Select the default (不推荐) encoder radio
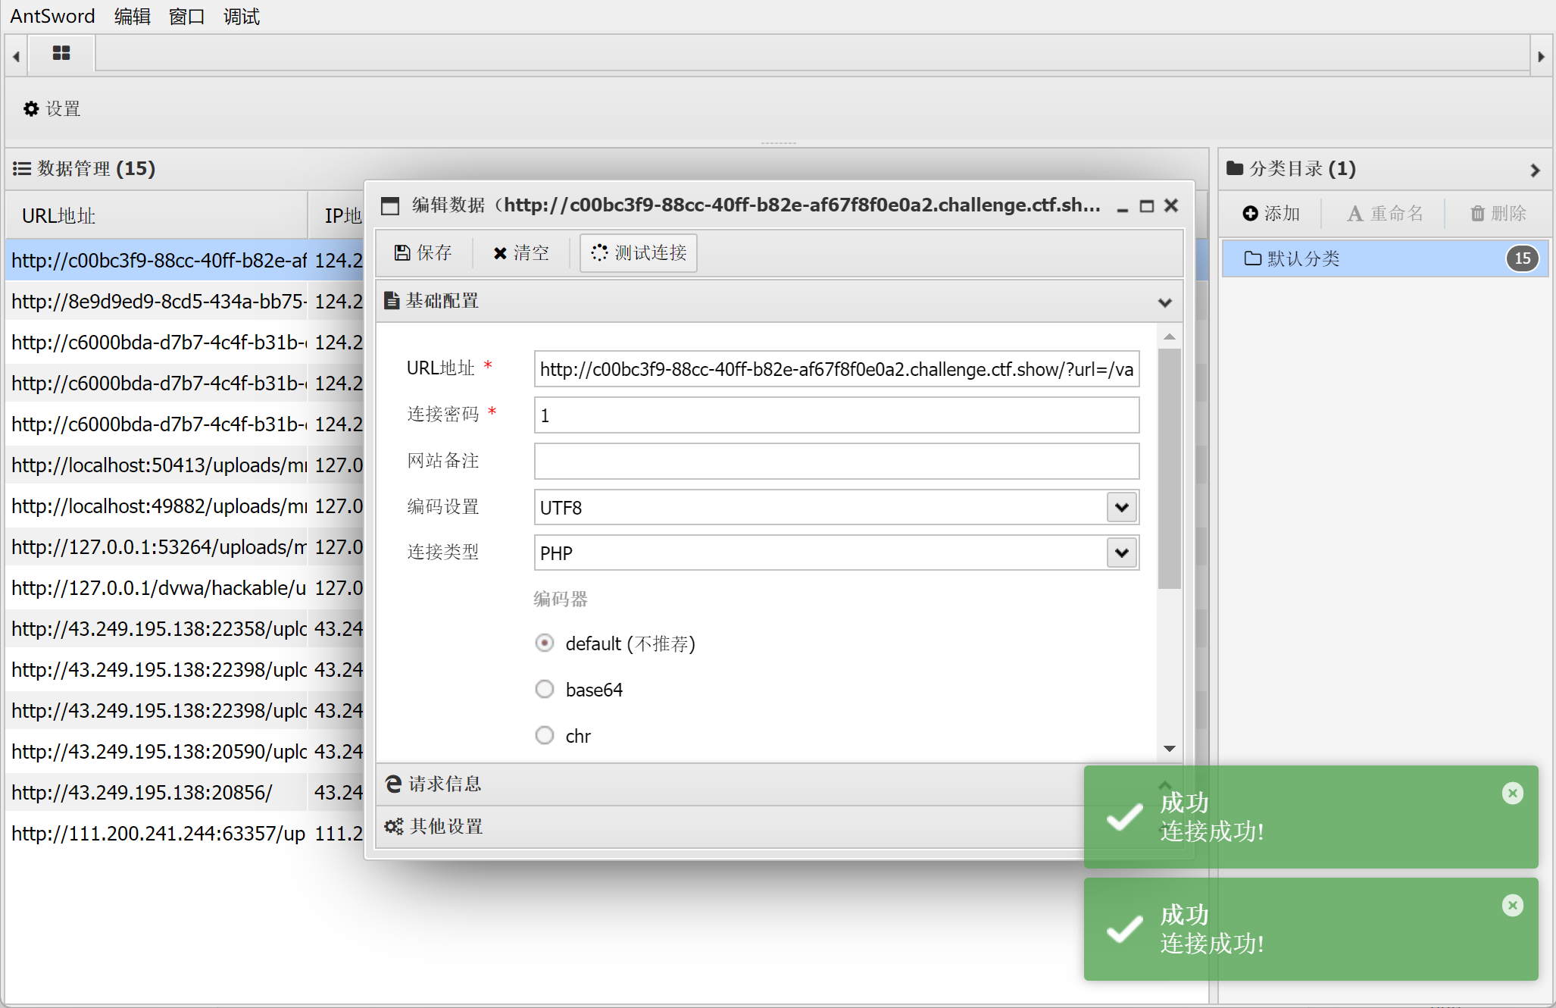The image size is (1556, 1008). pyautogui.click(x=544, y=643)
